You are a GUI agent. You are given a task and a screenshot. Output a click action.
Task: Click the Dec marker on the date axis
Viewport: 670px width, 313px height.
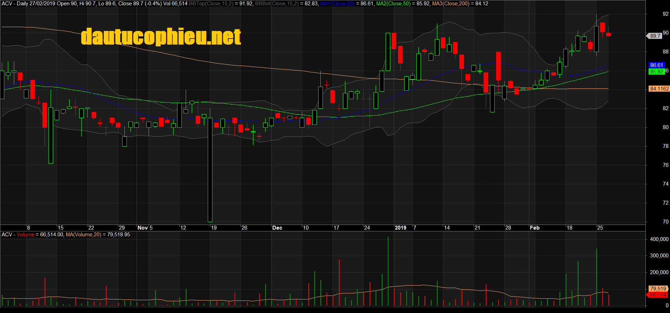point(277,228)
